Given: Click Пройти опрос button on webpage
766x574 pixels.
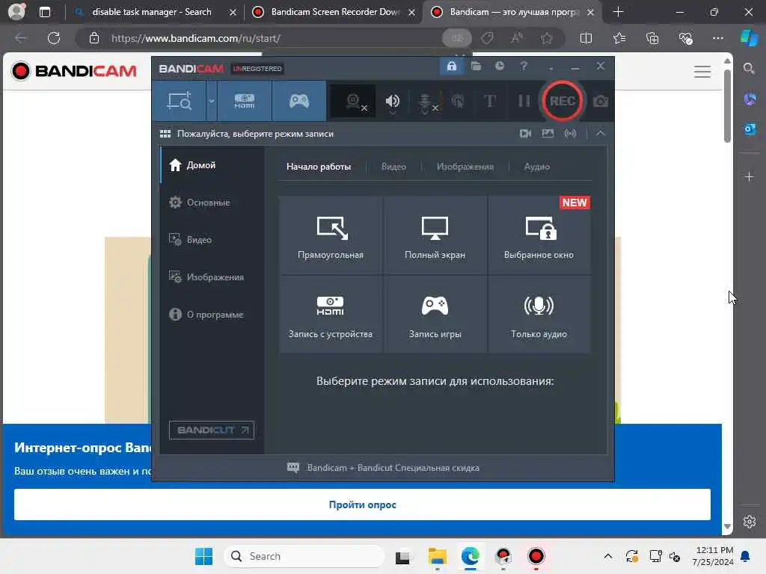Looking at the screenshot, I should (x=362, y=504).
